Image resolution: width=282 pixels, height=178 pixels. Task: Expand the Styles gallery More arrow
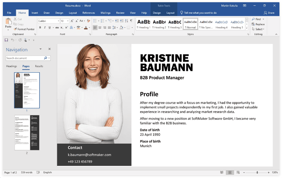[x=247, y=28]
